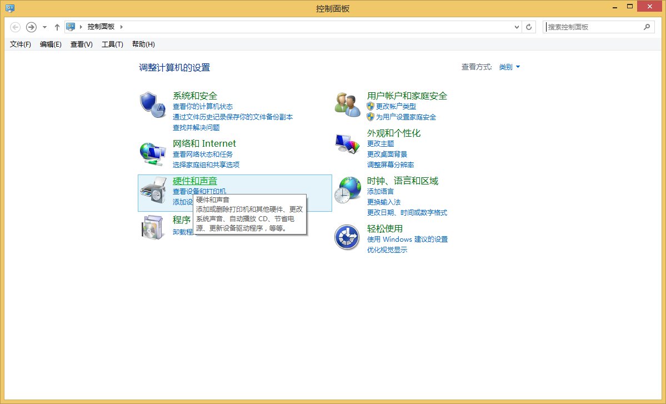The height and width of the screenshot is (404, 666).
Task: Open 硬件和声音 by its printer icon
Action: coord(153,189)
